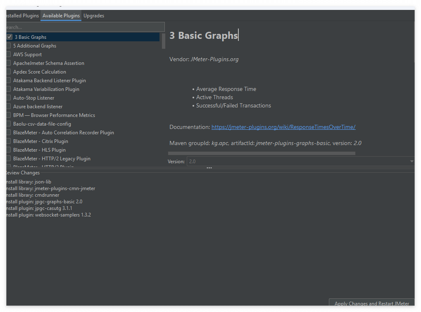The width and height of the screenshot is (421, 312).
Task: Open the ResponseTimesOverTime documentation link
Action: [x=283, y=127]
